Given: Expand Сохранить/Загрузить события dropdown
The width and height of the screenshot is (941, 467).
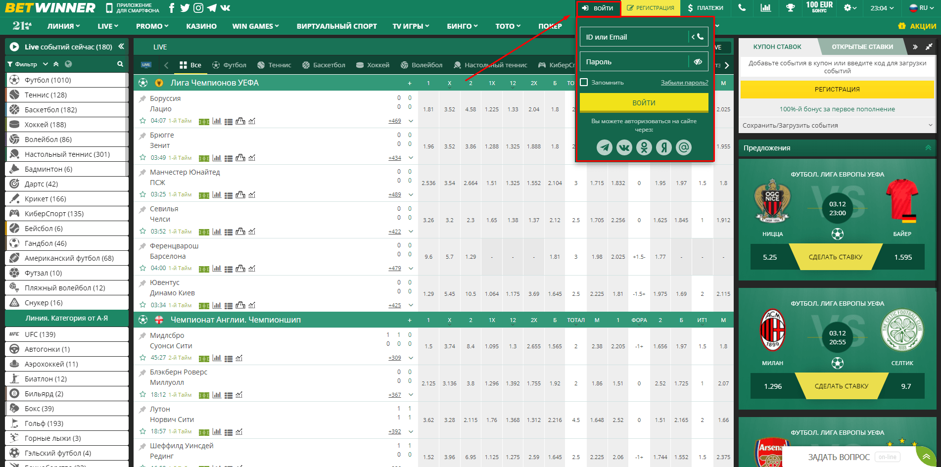Looking at the screenshot, I should click(837, 125).
